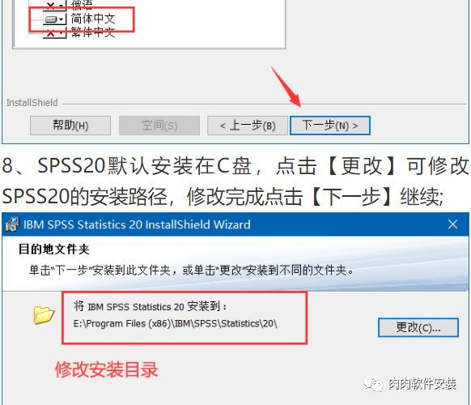Open the 繁体中文 red X feature dropdown
Image resolution: width=471 pixels, height=405 pixels.
click(55, 32)
